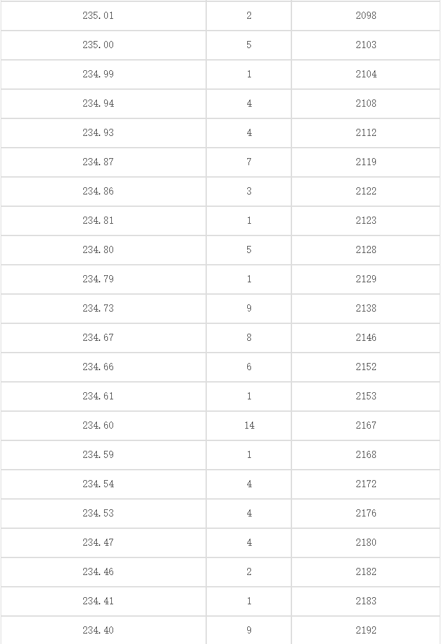Select count 7 beside 234.87
The height and width of the screenshot is (644, 441).
tap(249, 162)
